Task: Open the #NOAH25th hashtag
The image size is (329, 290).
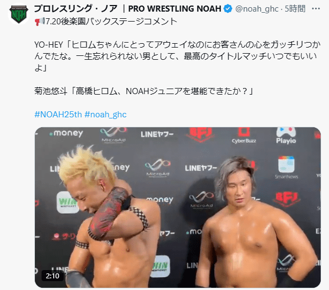Action: point(58,115)
